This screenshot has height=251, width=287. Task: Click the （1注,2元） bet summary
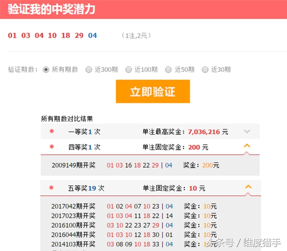click(136, 36)
